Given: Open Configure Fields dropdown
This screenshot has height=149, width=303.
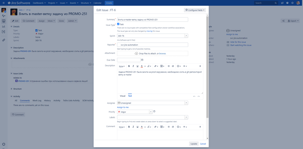Looking at the screenshot, I should (195, 10).
